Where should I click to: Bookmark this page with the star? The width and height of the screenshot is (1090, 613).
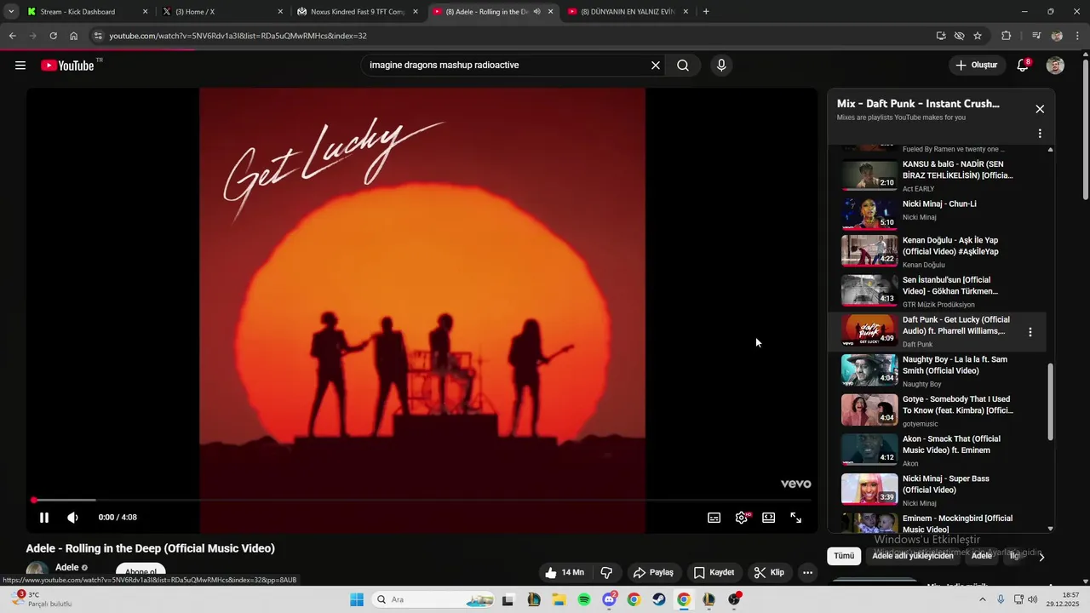[978, 36]
